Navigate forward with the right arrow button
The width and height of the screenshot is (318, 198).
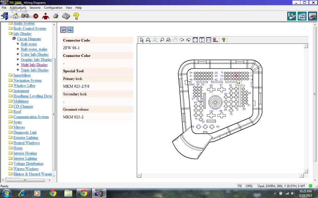(70, 30)
